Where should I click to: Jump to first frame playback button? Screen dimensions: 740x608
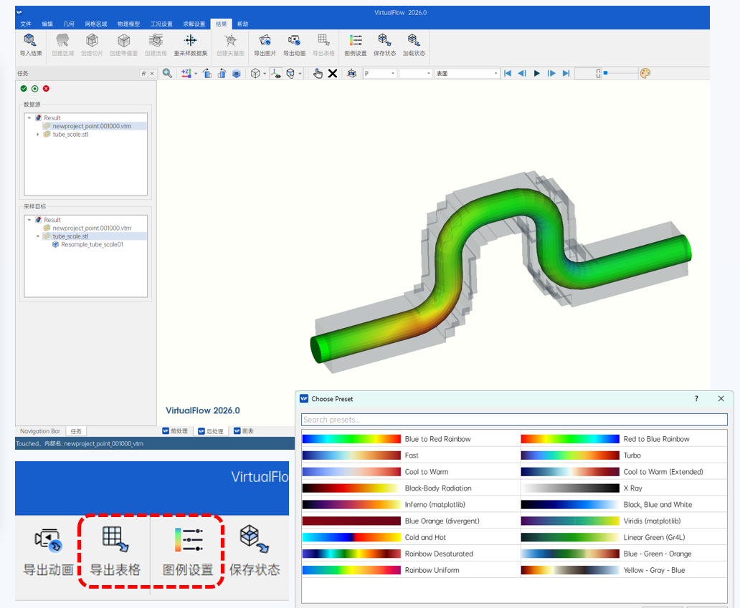[508, 73]
